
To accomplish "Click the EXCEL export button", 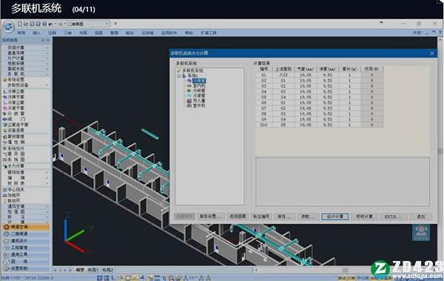I will coord(393,216).
